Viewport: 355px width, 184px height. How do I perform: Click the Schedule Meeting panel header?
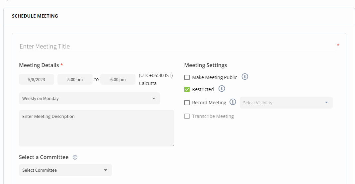click(x=35, y=16)
